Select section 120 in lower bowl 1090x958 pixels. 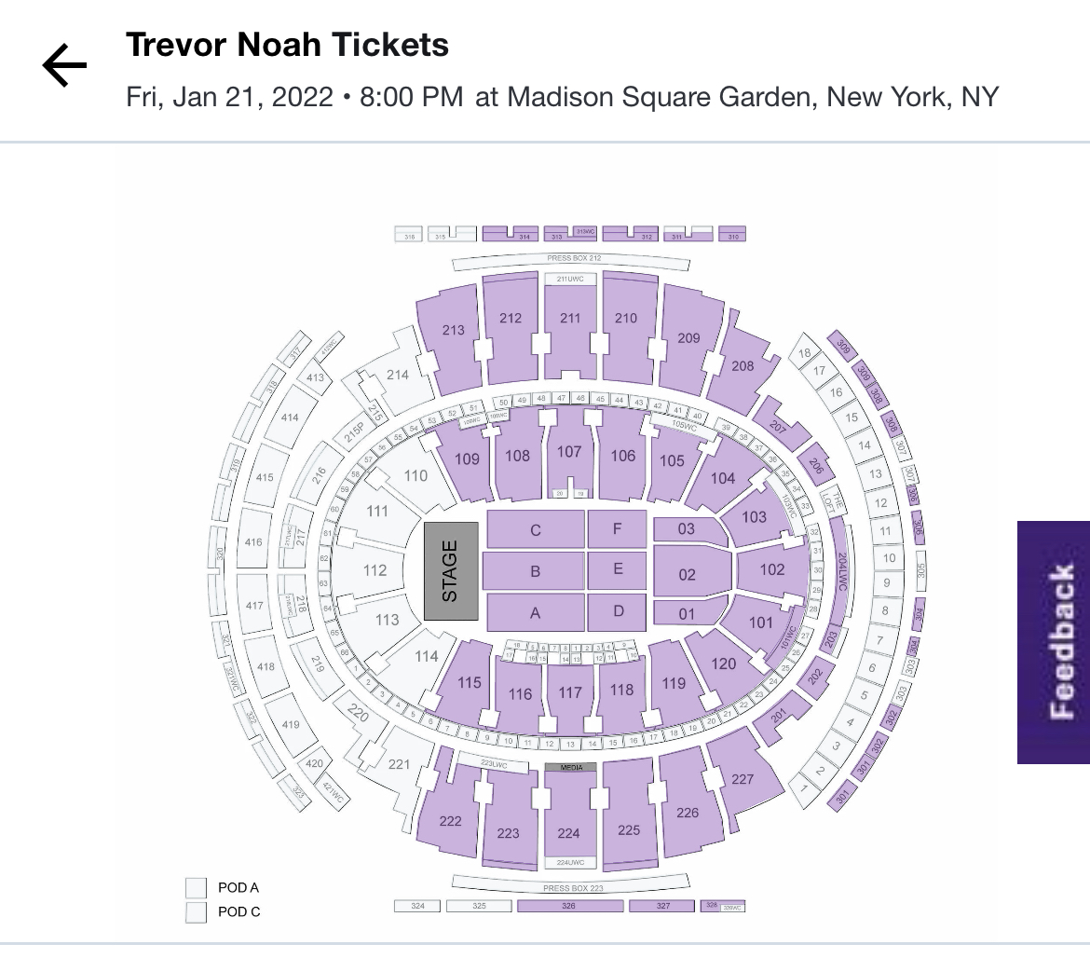[723, 664]
